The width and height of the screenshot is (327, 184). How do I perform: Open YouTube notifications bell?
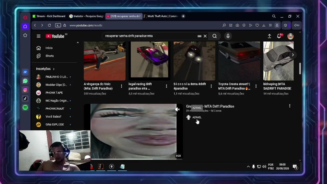pos(279,36)
